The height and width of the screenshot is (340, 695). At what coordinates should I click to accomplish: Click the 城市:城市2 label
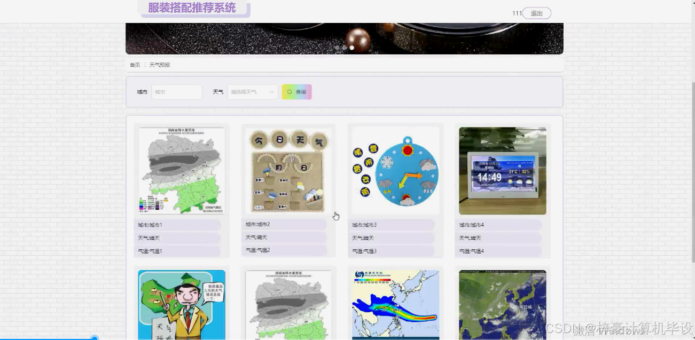(257, 225)
